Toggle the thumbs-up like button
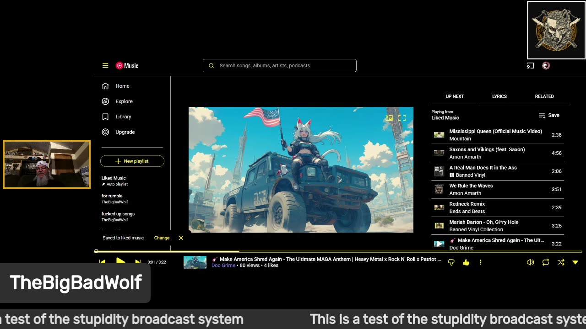The height and width of the screenshot is (329, 586). tap(466, 262)
